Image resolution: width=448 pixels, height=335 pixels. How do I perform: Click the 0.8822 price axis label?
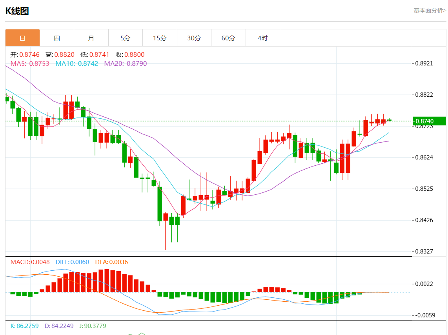pyautogui.click(x=424, y=95)
